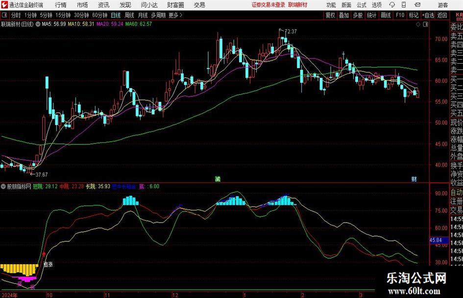
Task: Click the 叠加 toolbar button
Action: coord(344,15)
